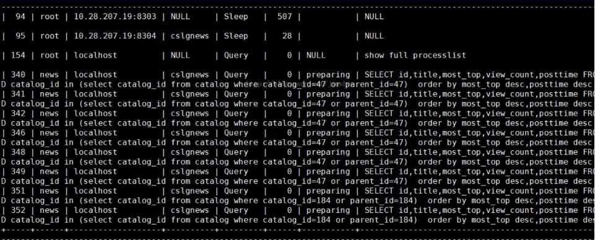Viewport: 595px width, 240px height.
Task: Click process ID 341
Action: tap(18, 94)
